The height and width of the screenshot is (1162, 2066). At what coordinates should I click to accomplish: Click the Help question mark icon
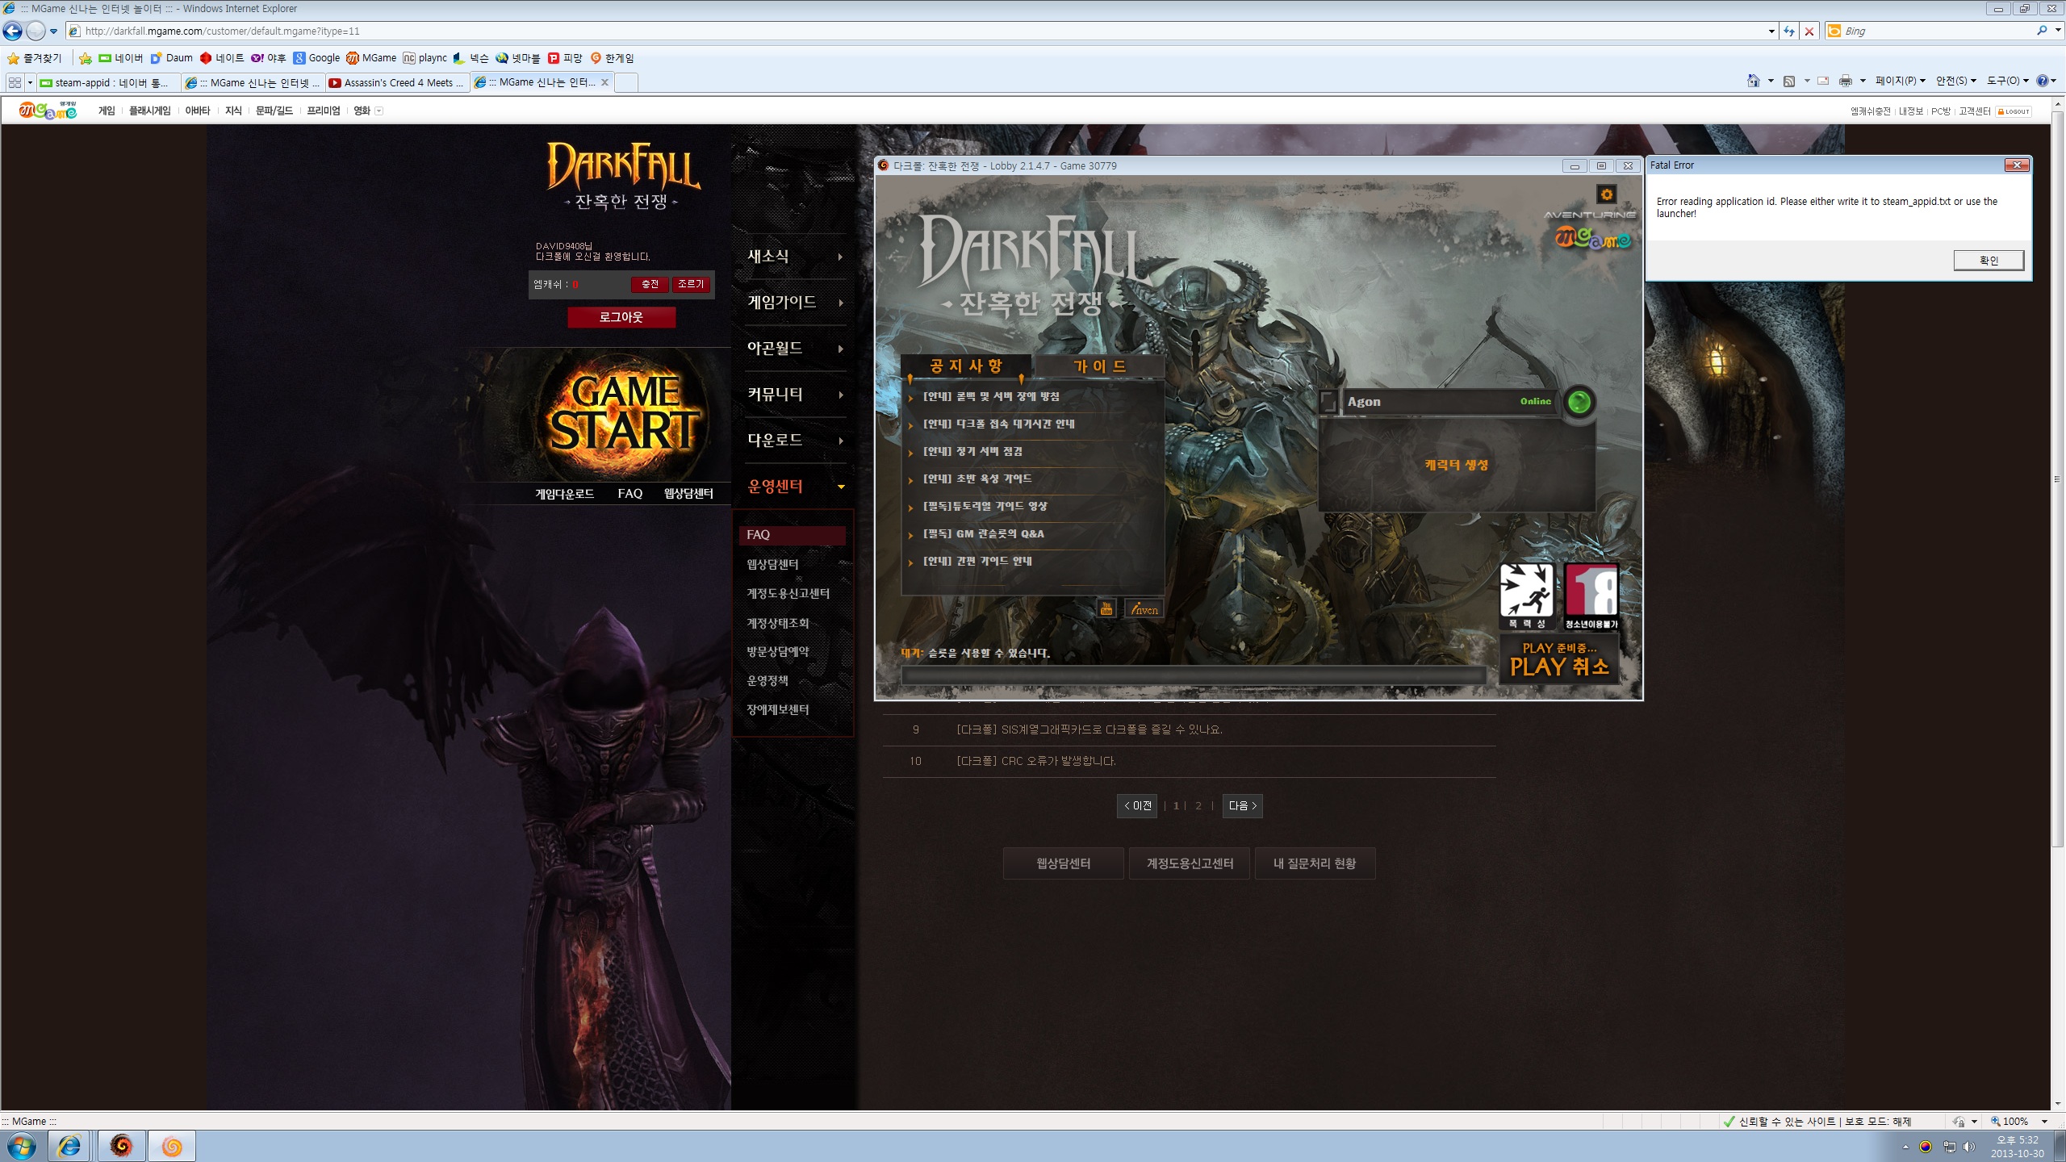point(2043,81)
